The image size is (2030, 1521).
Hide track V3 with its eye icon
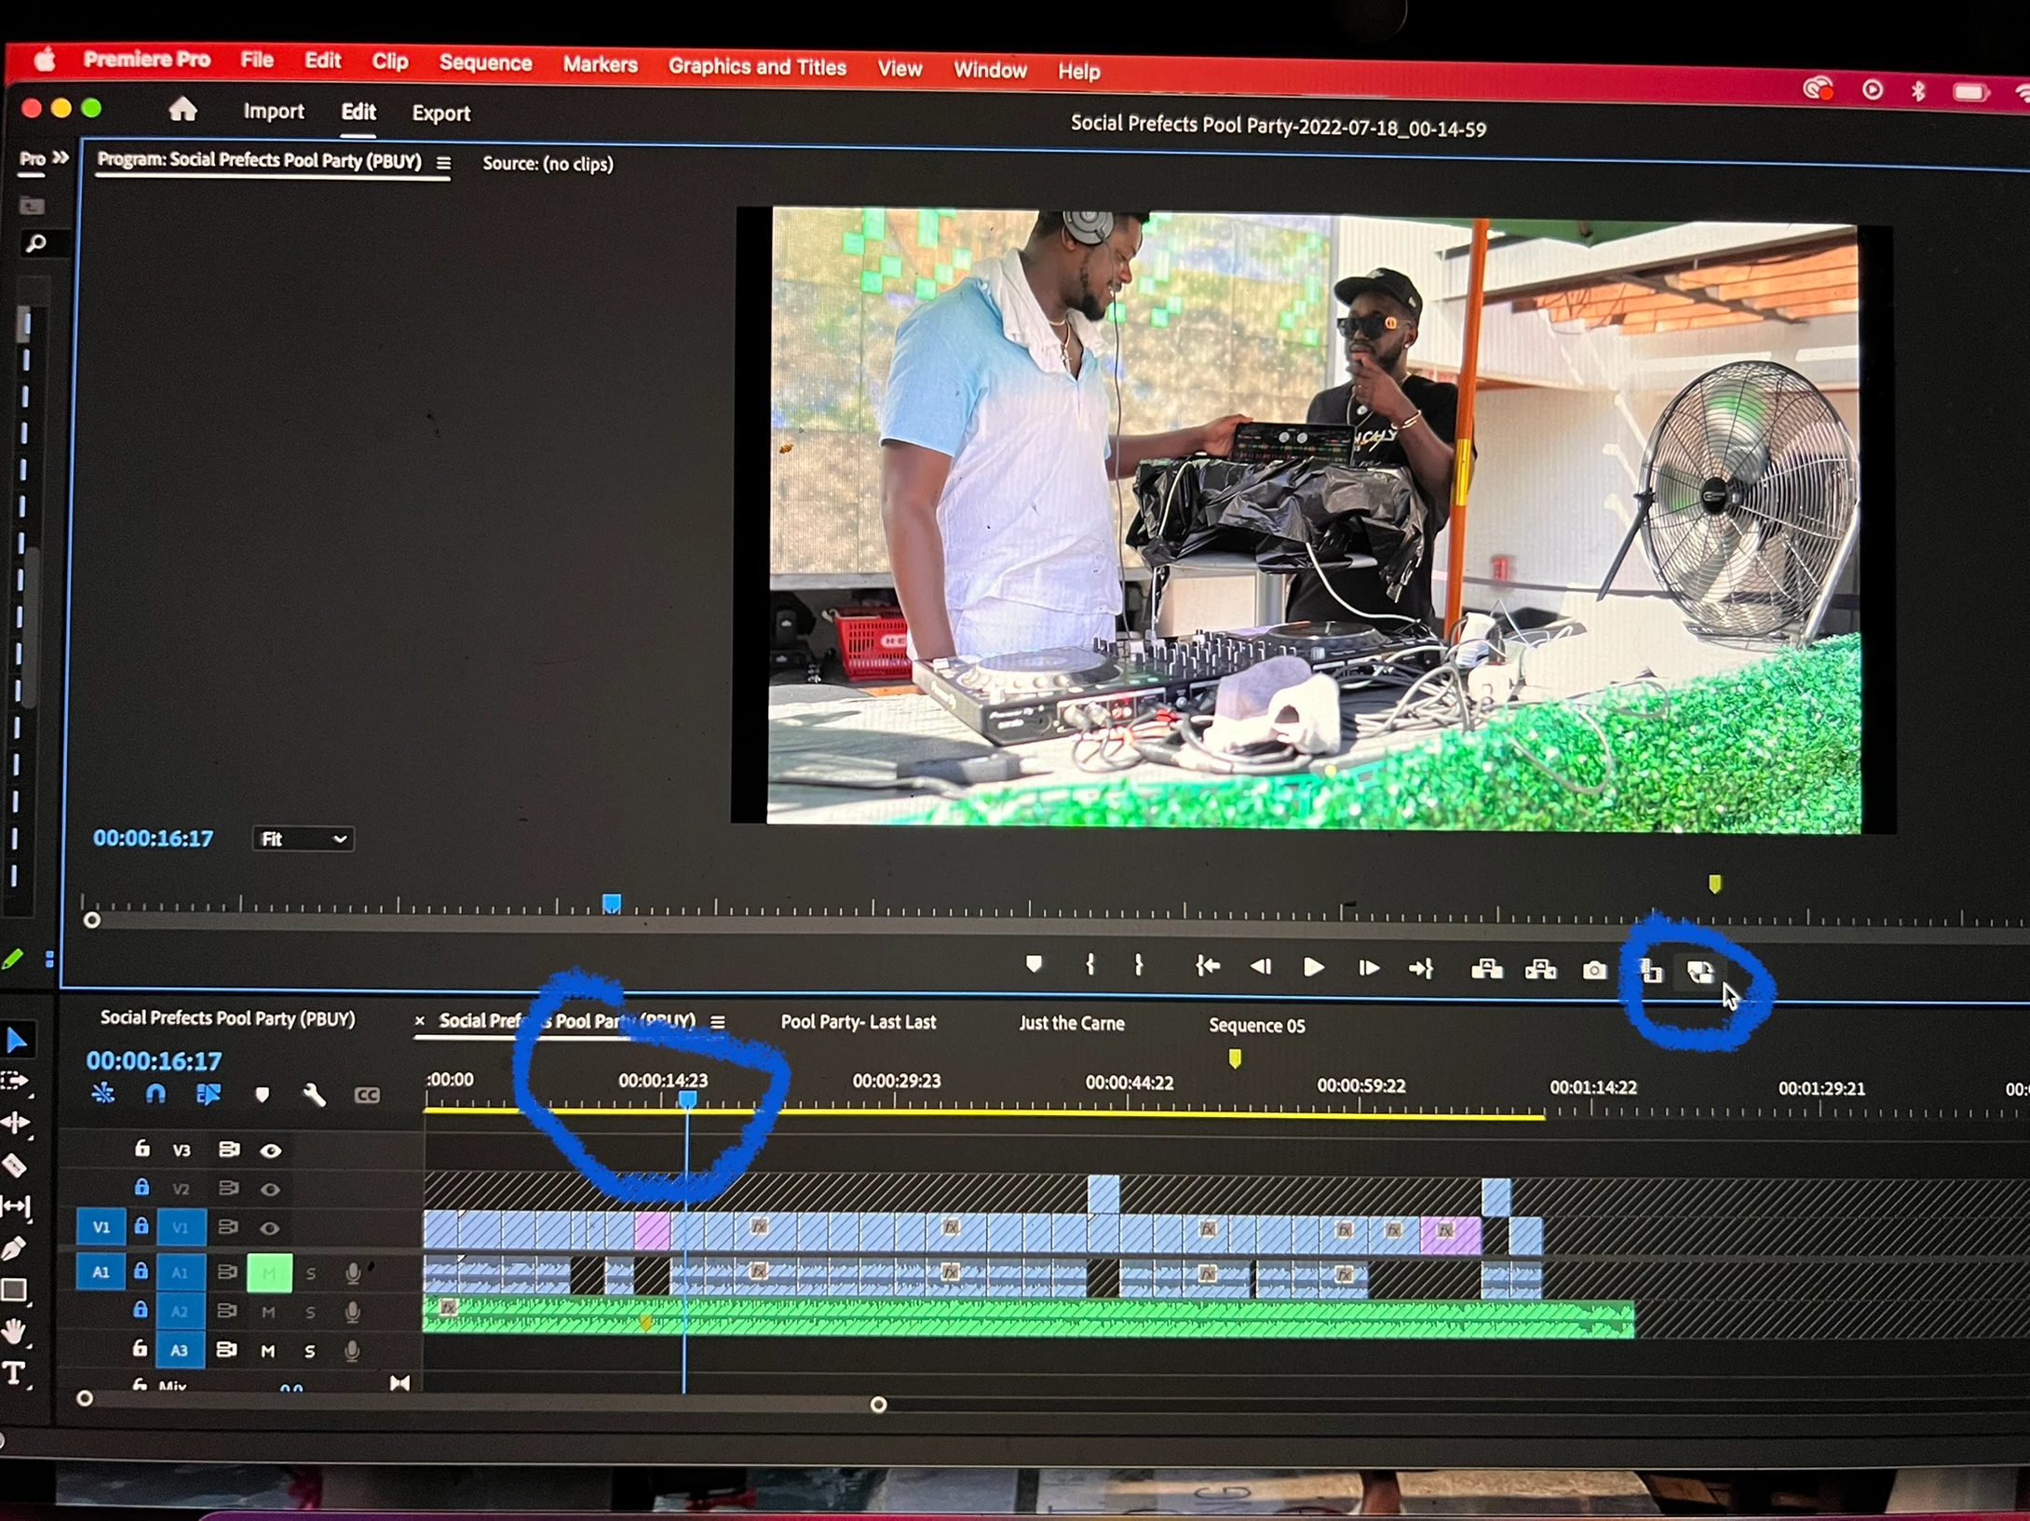click(x=270, y=1151)
